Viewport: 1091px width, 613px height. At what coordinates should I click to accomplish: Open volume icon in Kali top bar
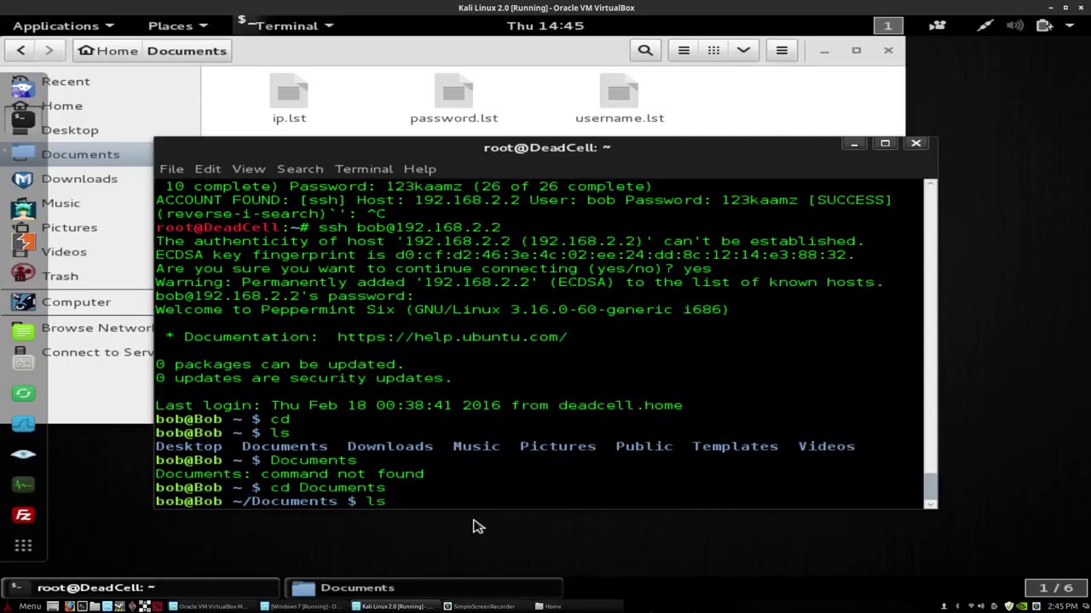(1014, 26)
